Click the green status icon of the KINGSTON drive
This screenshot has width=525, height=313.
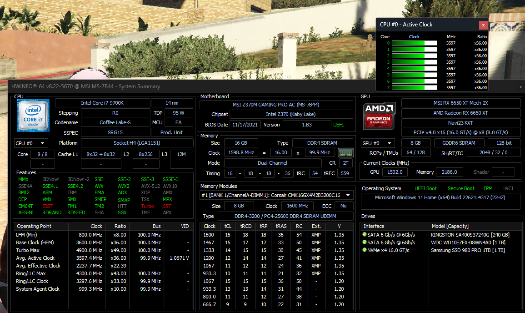tap(364, 234)
